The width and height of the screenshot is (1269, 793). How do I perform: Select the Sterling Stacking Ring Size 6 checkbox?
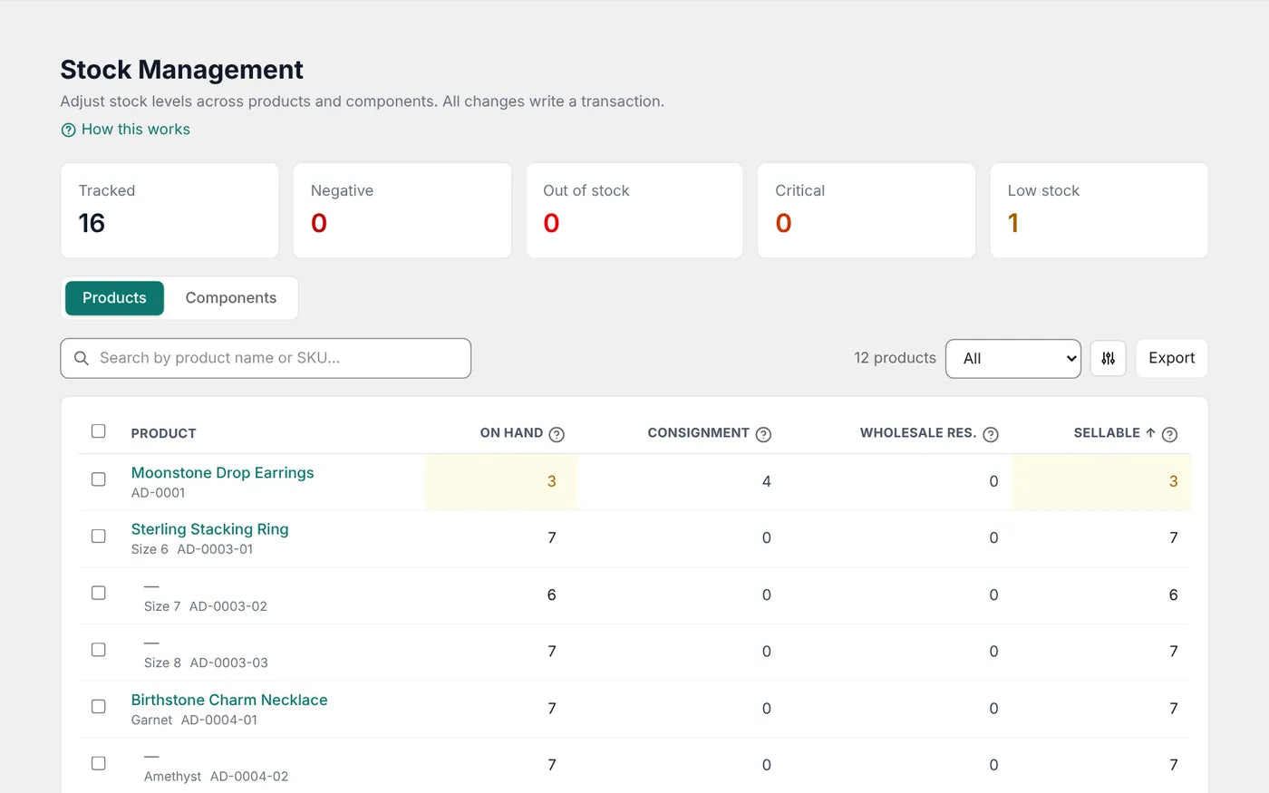click(x=99, y=537)
